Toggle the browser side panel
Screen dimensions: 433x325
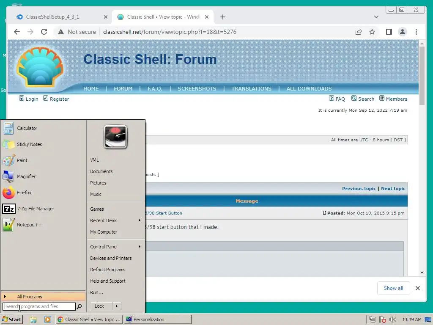coord(389,32)
